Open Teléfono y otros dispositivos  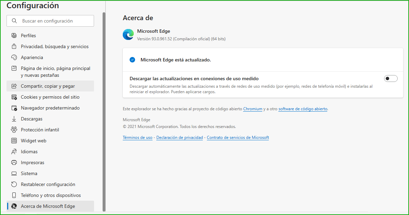click(x=50, y=195)
